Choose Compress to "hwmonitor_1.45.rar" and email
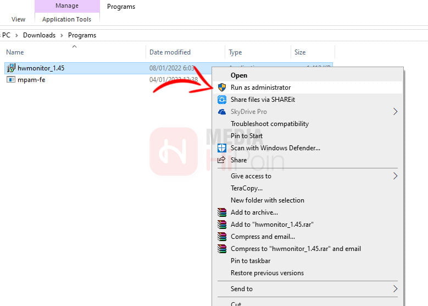The height and width of the screenshot is (306, 428). pyautogui.click(x=308, y=249)
